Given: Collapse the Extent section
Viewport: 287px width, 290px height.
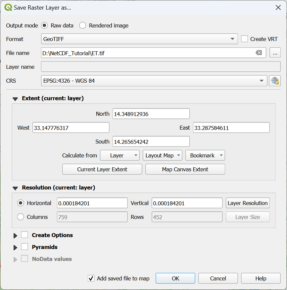Looking at the screenshot, I should click(x=15, y=99).
